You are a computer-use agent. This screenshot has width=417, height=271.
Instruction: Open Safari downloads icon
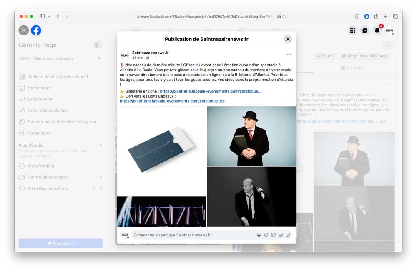coord(357,16)
